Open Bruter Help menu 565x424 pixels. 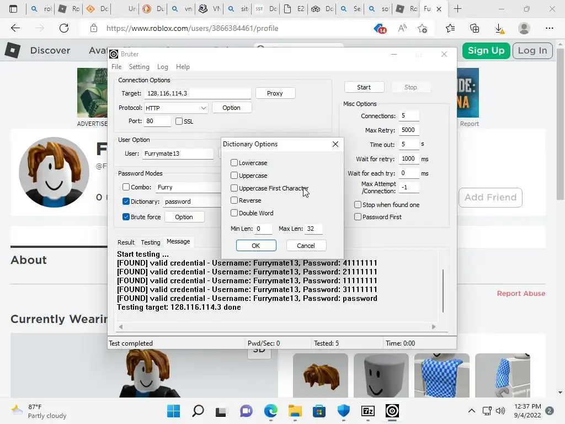[183, 67]
